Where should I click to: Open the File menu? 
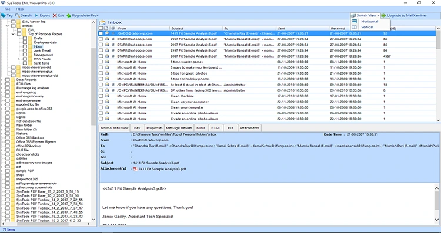[x=7, y=9]
